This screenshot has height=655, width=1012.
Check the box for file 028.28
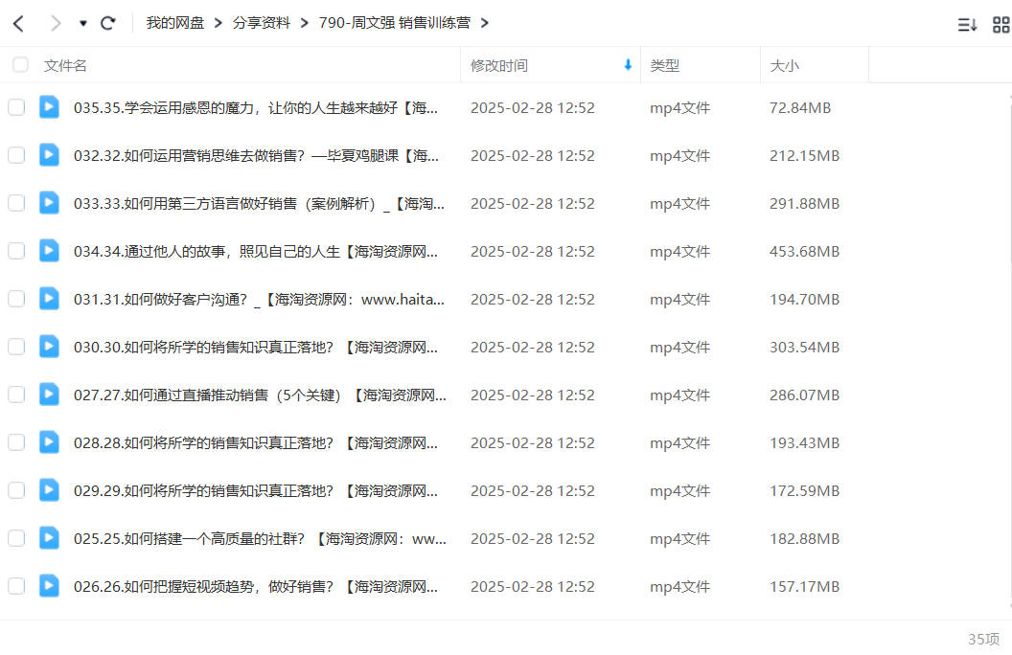point(16,442)
